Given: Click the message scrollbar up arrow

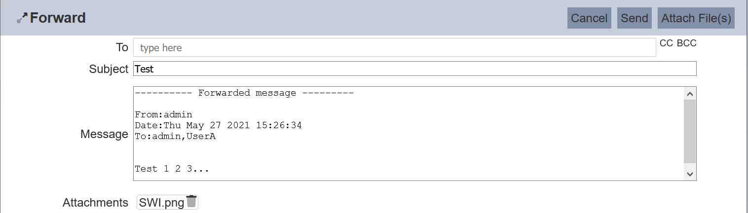Looking at the screenshot, I should [x=690, y=94].
